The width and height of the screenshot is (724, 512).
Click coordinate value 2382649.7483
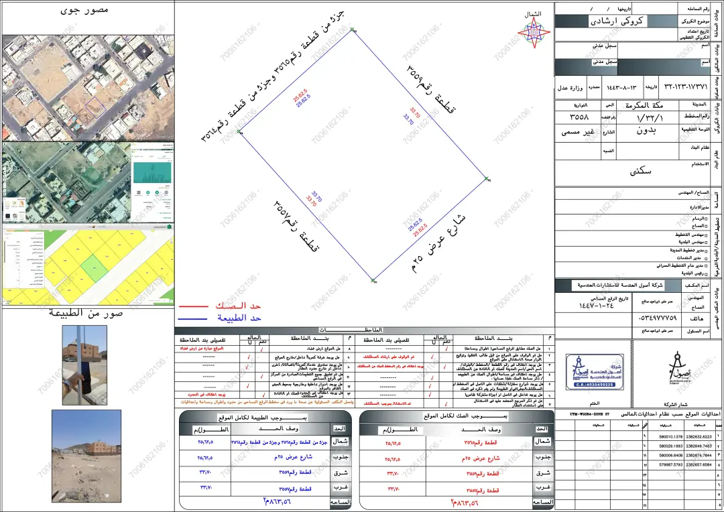[699, 446]
